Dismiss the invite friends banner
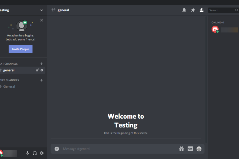This screenshot has width=239, height=159. (42, 20)
